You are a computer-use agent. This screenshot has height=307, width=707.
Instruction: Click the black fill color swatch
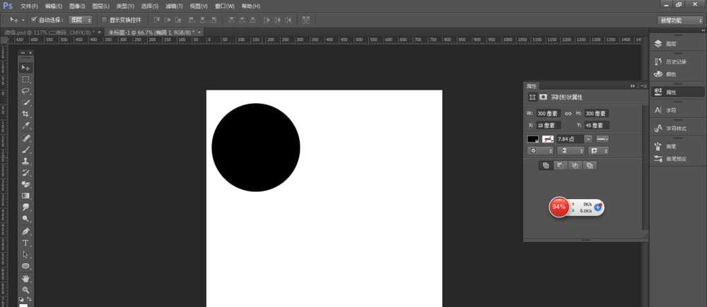532,139
